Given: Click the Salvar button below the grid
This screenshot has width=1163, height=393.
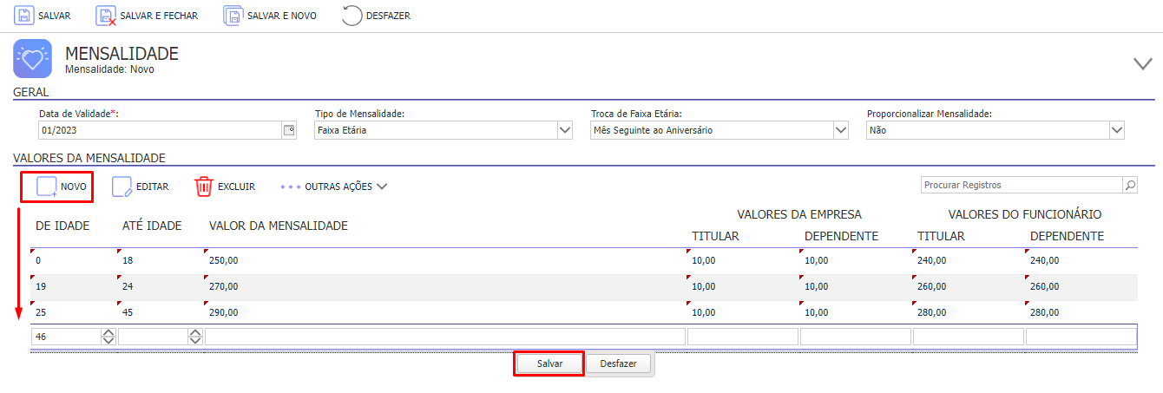Looking at the screenshot, I should pyautogui.click(x=549, y=364).
